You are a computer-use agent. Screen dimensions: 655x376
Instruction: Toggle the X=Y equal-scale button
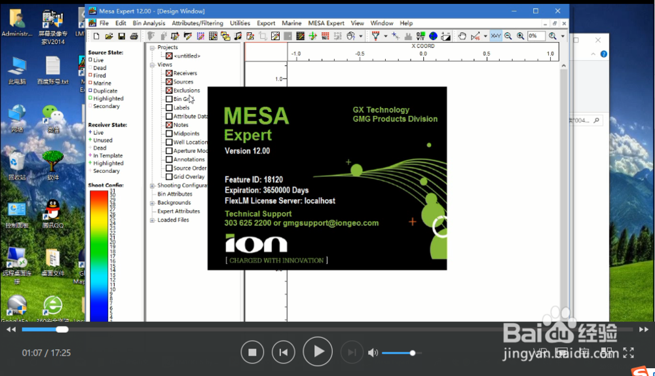tap(496, 36)
